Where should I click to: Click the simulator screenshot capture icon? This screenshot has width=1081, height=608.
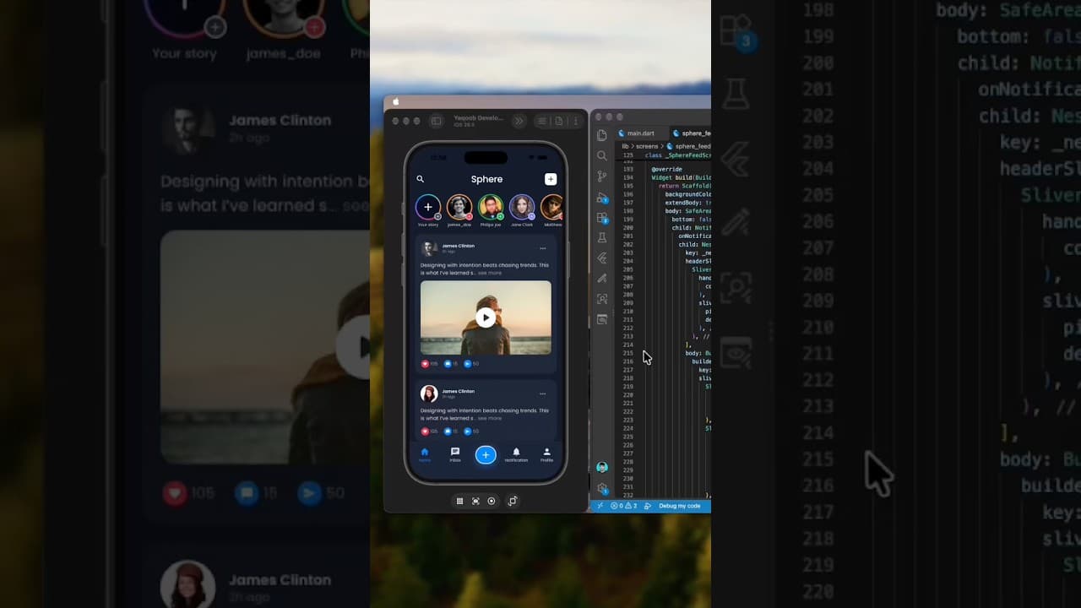pos(475,501)
